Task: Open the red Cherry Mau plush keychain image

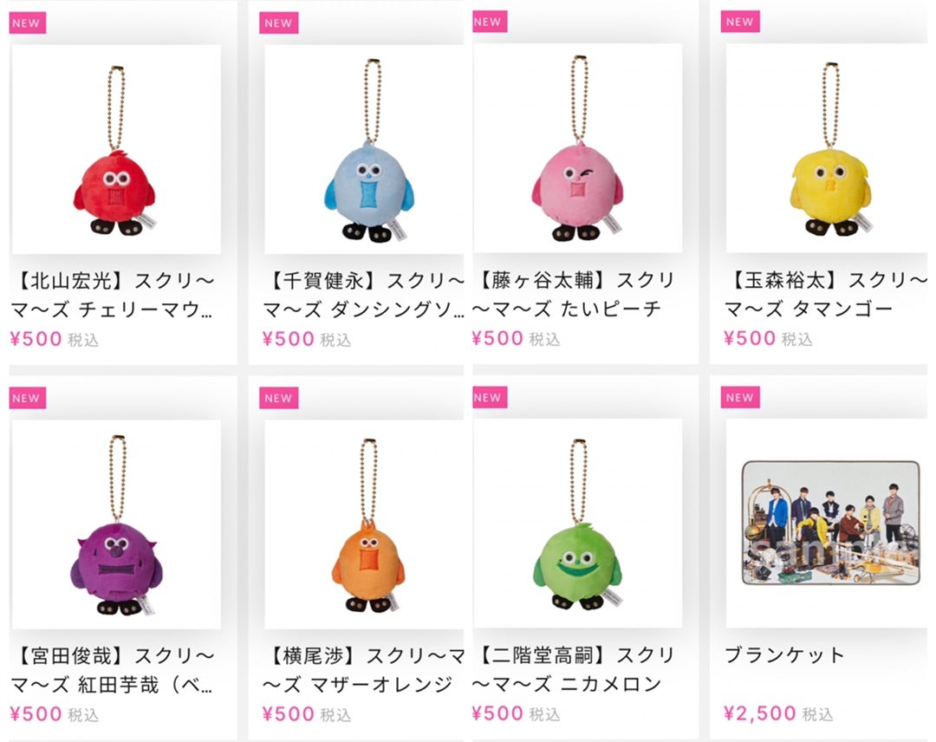Action: point(116,149)
